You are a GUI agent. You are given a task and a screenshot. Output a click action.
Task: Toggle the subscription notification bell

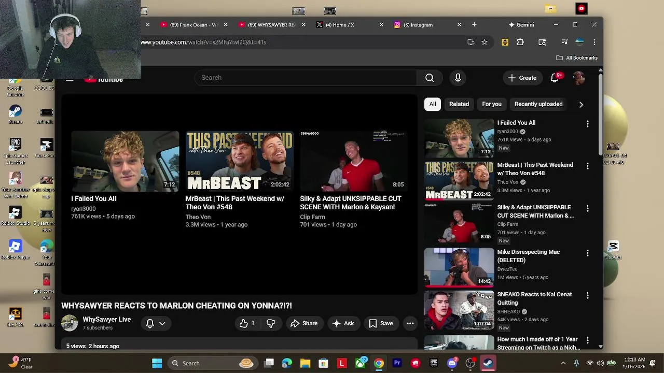click(150, 323)
